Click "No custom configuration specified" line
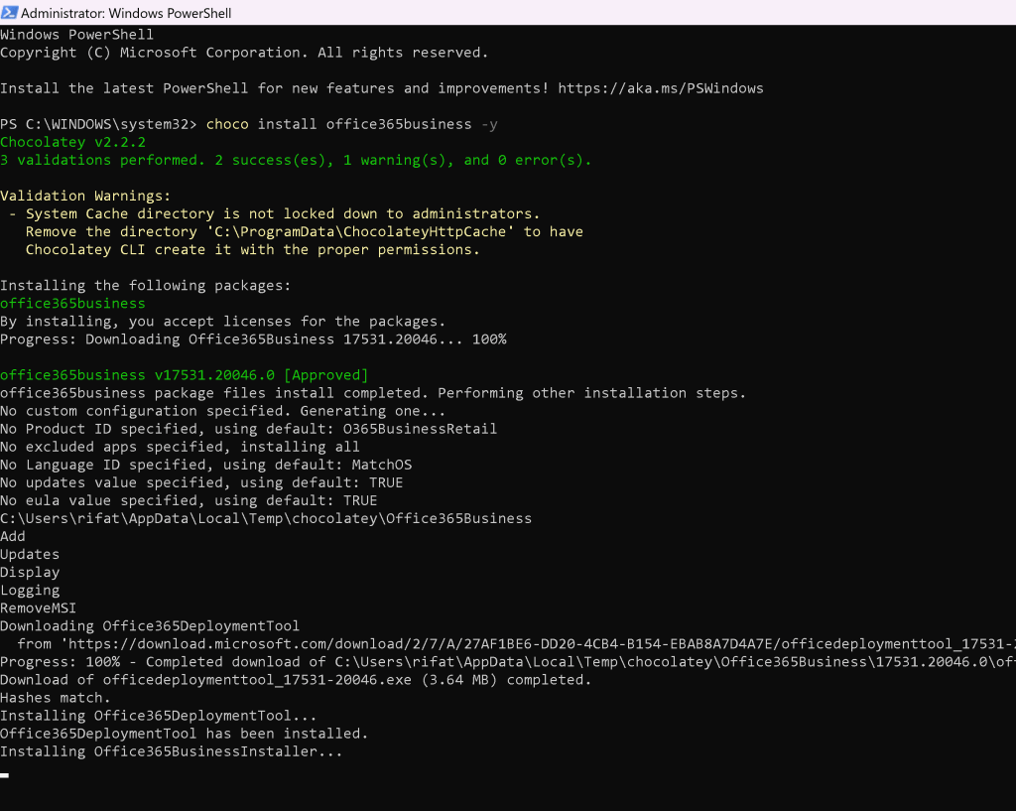The image size is (1016, 811). coord(223,411)
